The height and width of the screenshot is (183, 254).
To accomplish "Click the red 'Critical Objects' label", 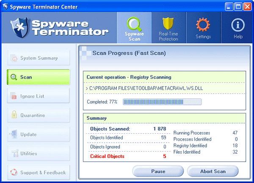I will pos(107,156).
